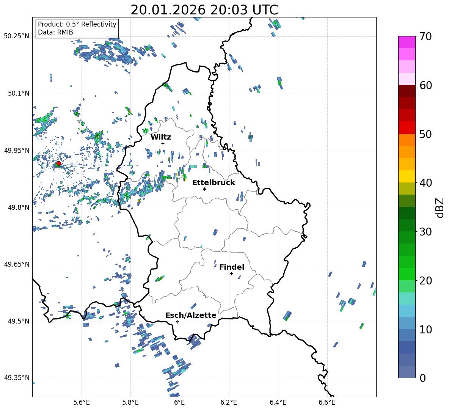Click the 50.1°N latitude label
The width and height of the screenshot is (449, 410).
click(x=18, y=93)
